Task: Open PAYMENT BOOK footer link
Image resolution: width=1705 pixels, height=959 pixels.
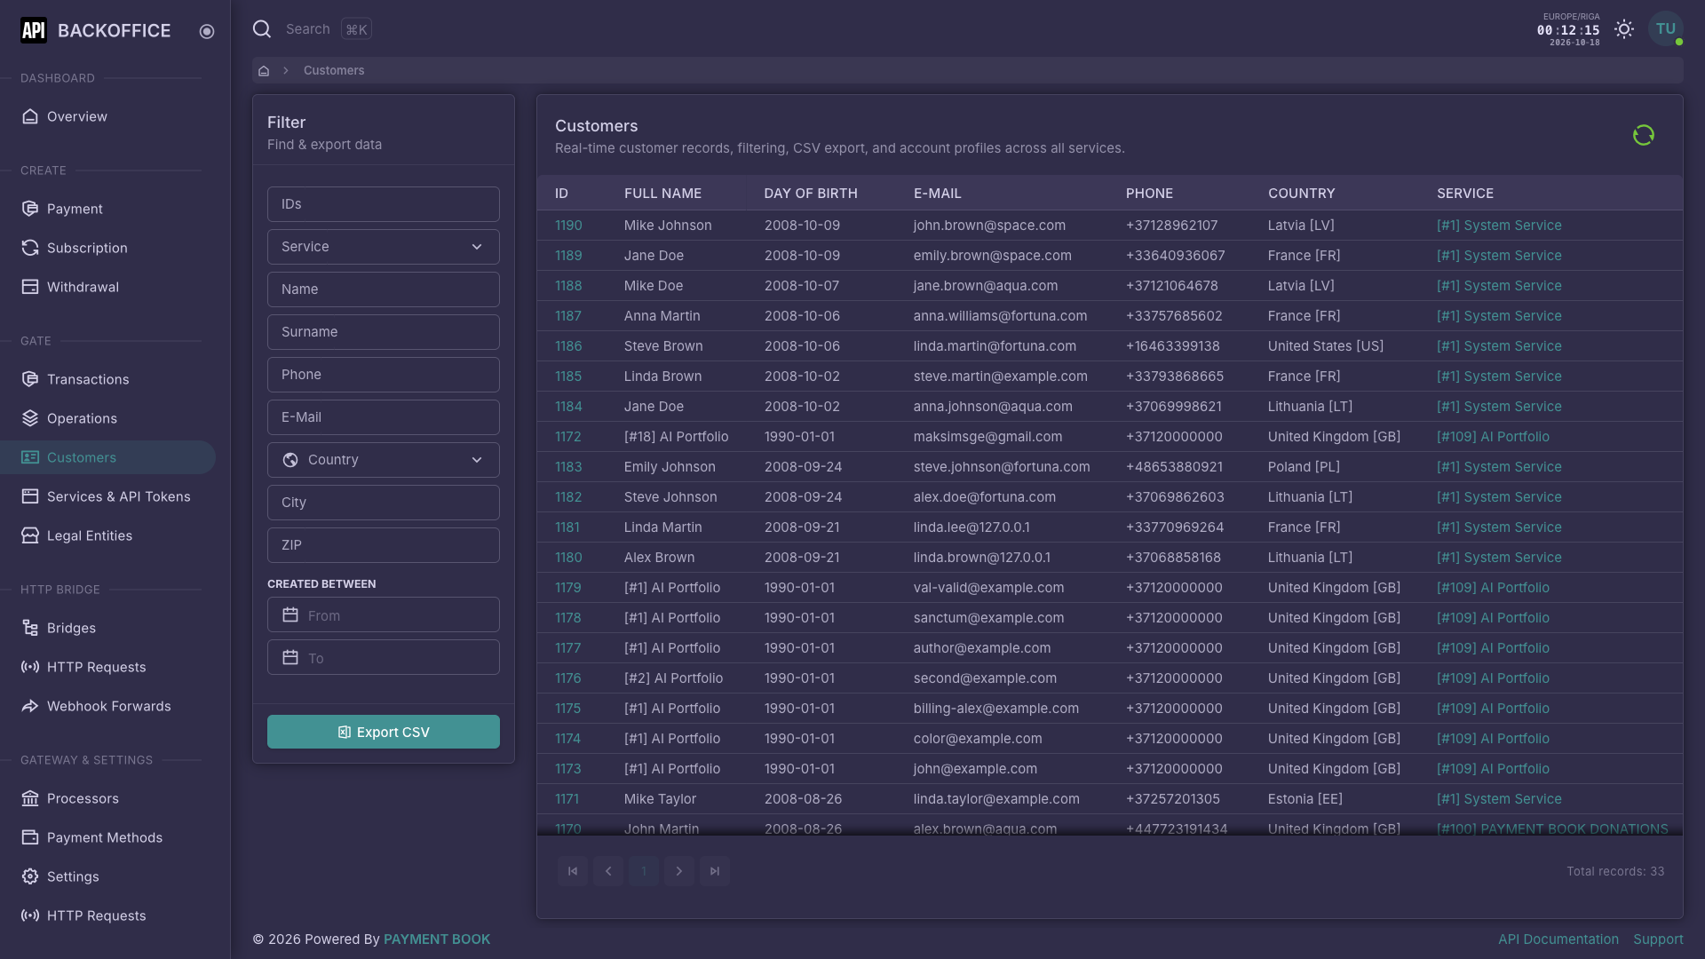Action: [x=437, y=939]
